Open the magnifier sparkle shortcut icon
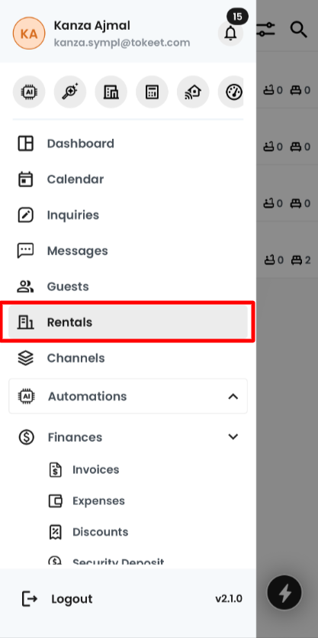Image resolution: width=318 pixels, height=638 pixels. (70, 92)
